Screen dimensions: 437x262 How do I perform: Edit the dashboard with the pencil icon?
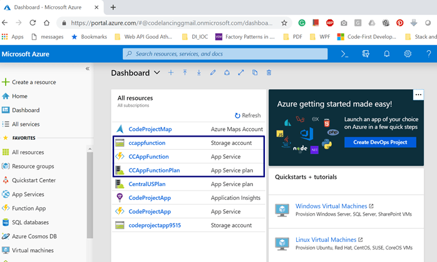(213, 73)
